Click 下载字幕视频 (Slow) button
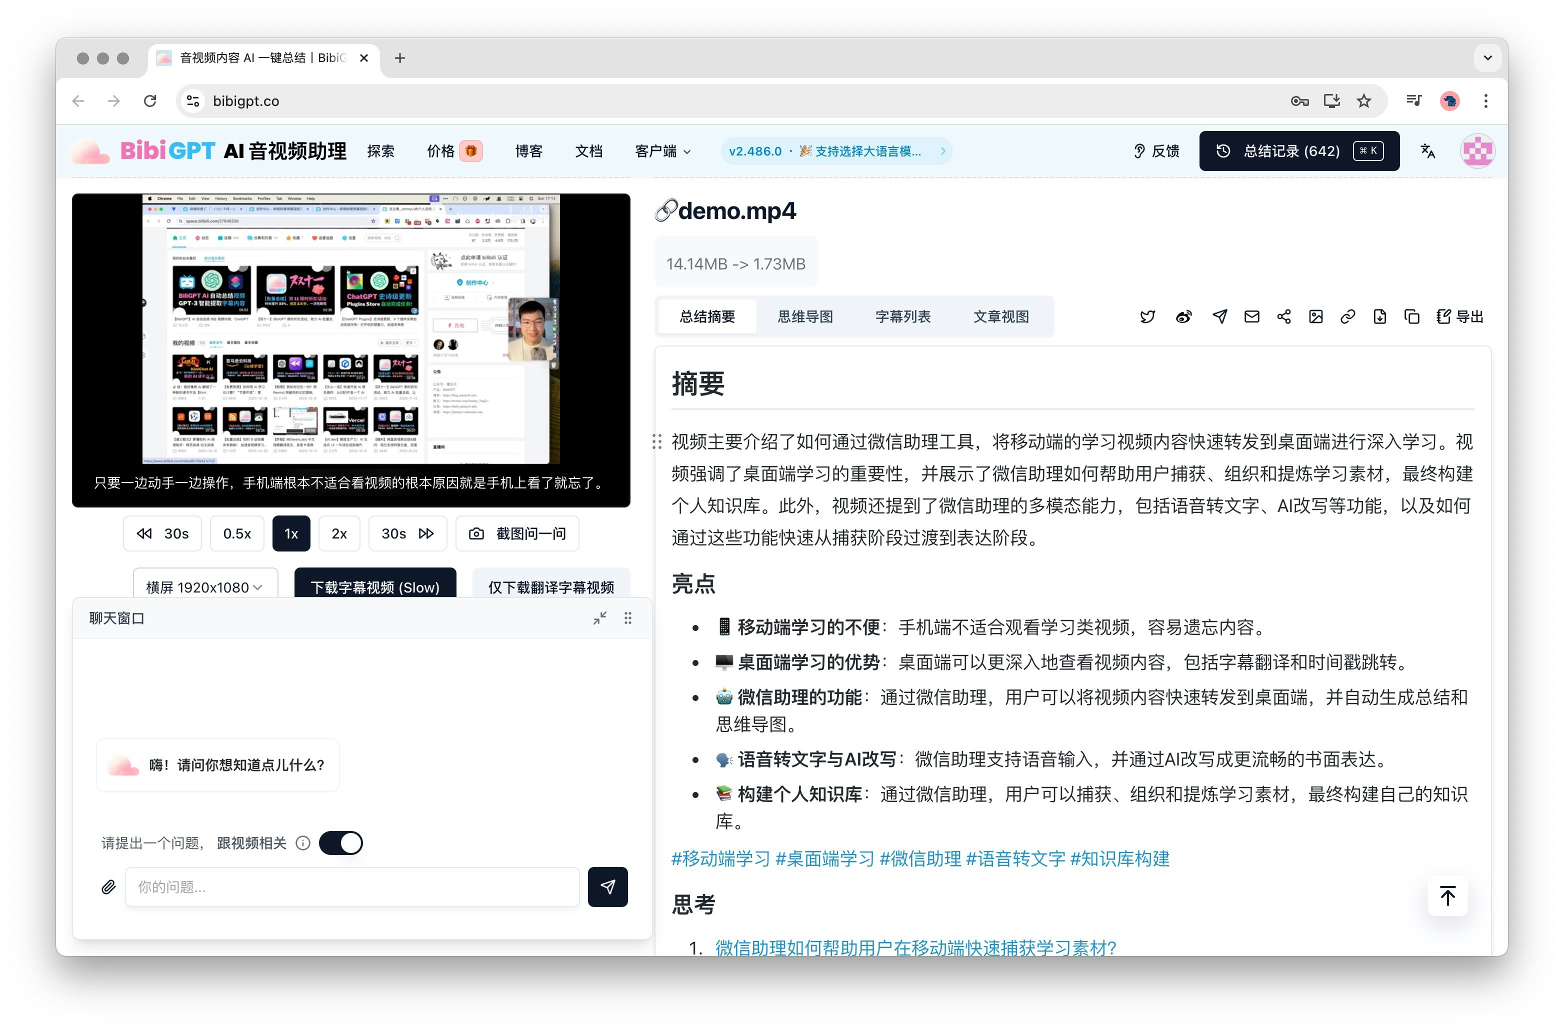This screenshot has width=1564, height=1030. (374, 586)
